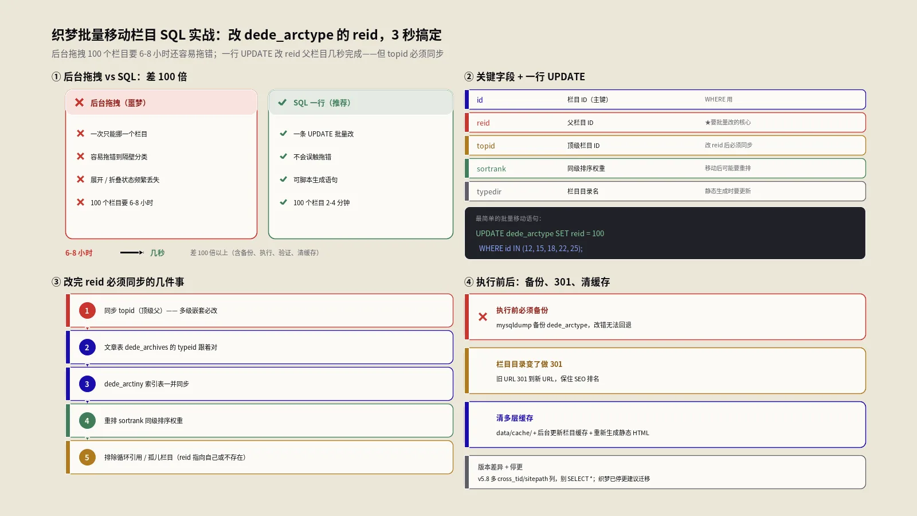Image resolution: width=917 pixels, height=516 pixels.
Task: Click the 旧 URL 301 到新 URL description
Action: 547,379
